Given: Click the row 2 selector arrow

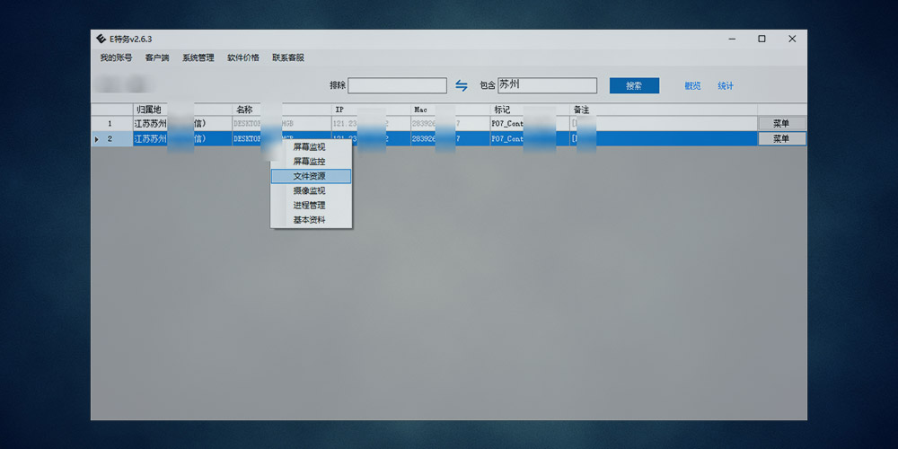Looking at the screenshot, I should pos(97,139).
